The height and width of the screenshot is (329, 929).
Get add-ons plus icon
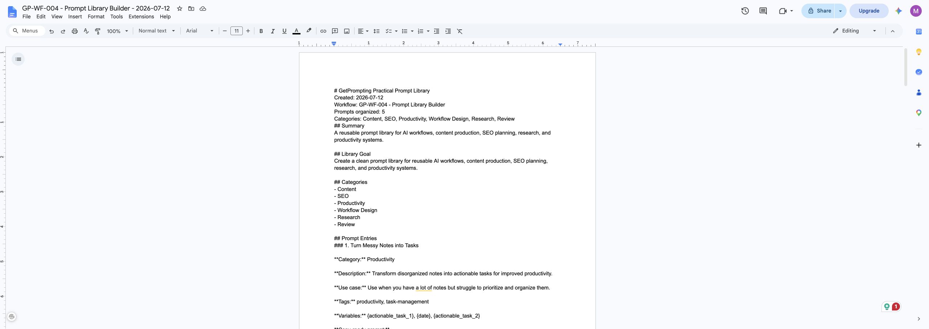(x=919, y=145)
